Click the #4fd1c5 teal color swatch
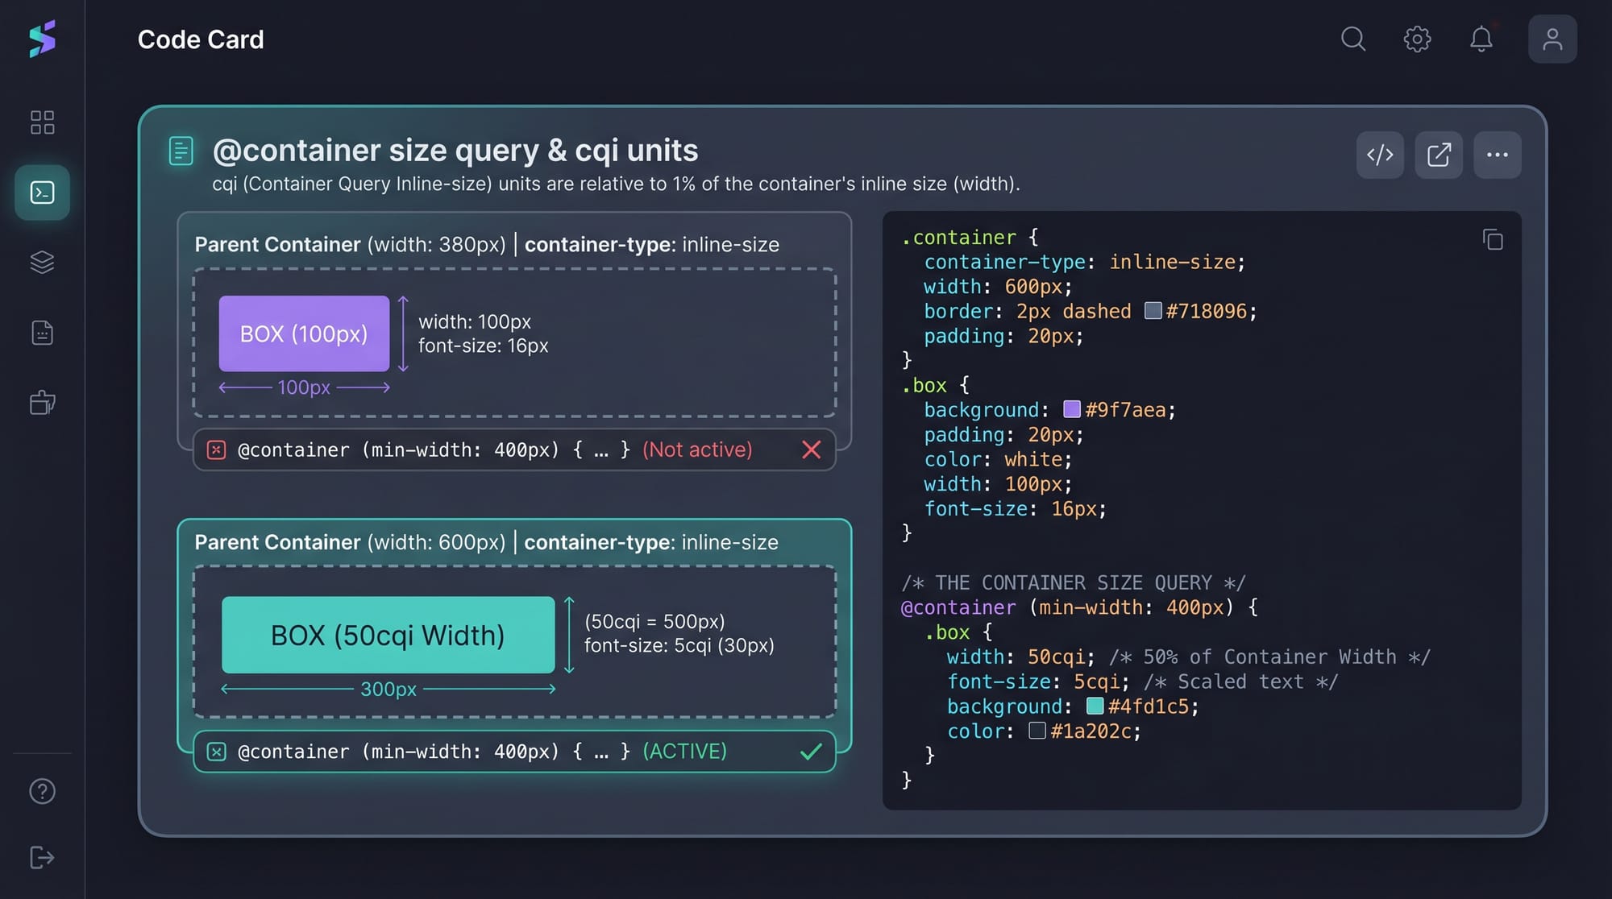Viewport: 1612px width, 899px height. point(1095,706)
